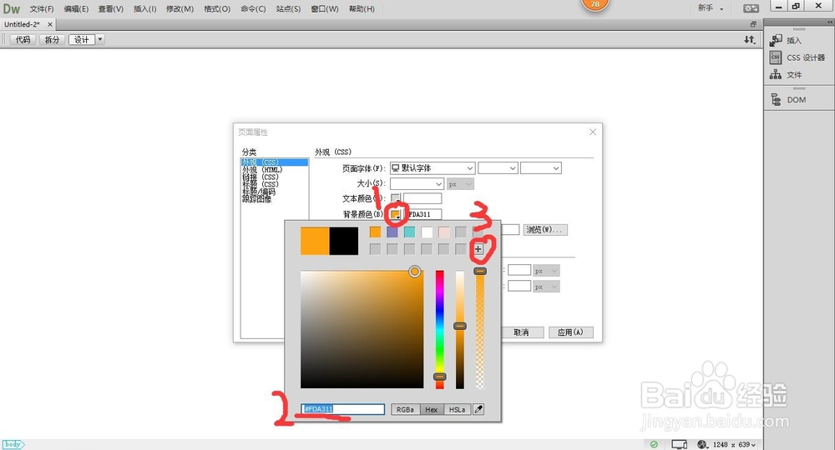The image size is (835, 450).
Task: Click the brightness slider handle
Action: click(459, 326)
